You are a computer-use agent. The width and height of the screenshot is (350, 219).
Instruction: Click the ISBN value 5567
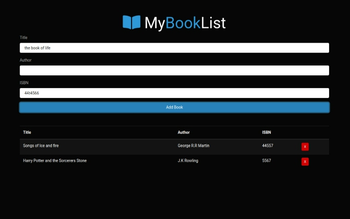(x=266, y=161)
